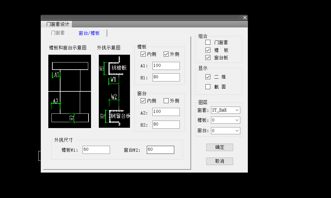331x198 pixels.
Task: Select the 窗台/檐板 tab
Action: pos(89,33)
